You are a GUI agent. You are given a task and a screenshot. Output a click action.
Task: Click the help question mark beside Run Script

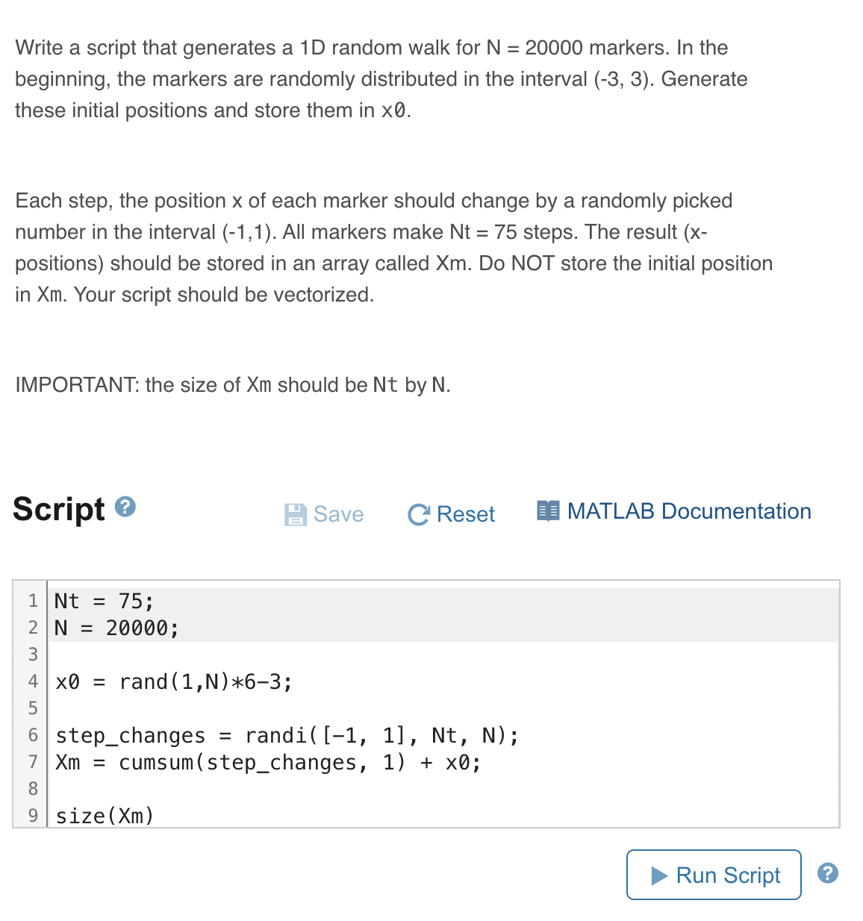coord(827,872)
